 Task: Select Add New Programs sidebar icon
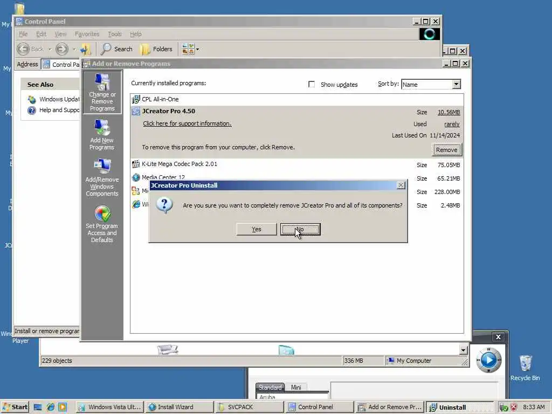click(x=102, y=135)
